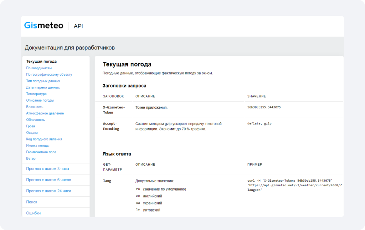The width and height of the screenshot is (365, 230).
Task: Click the Токен приложения description
Action: coord(151,108)
